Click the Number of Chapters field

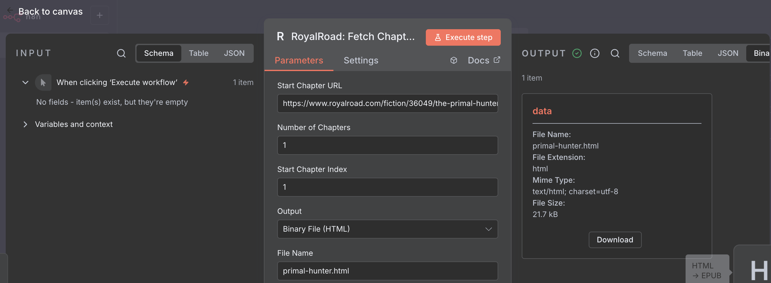coord(387,145)
